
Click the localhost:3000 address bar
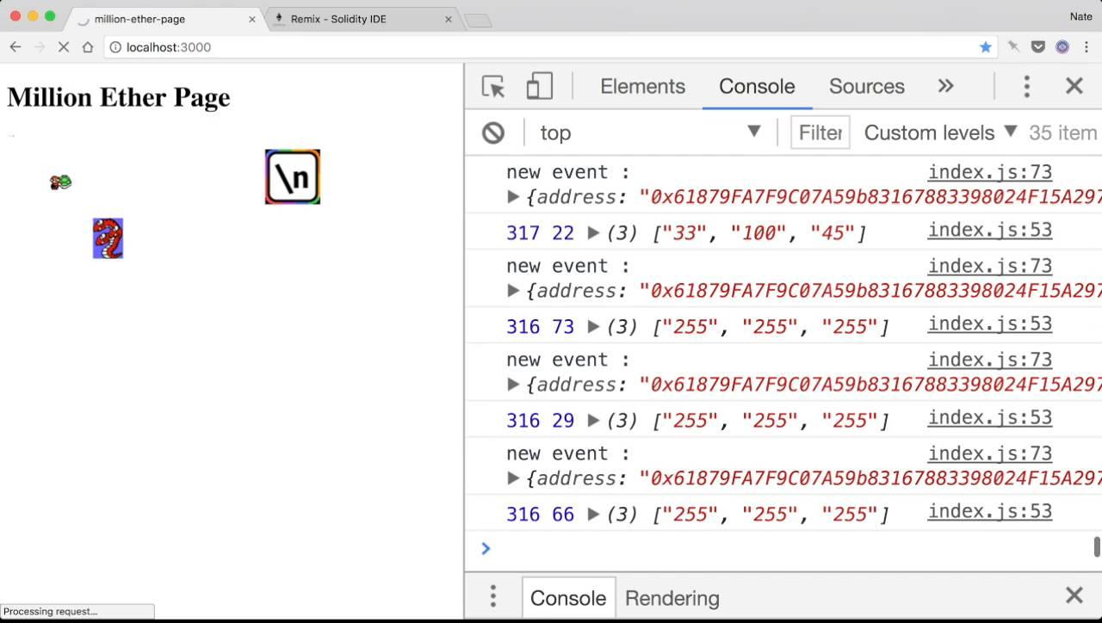coord(551,47)
